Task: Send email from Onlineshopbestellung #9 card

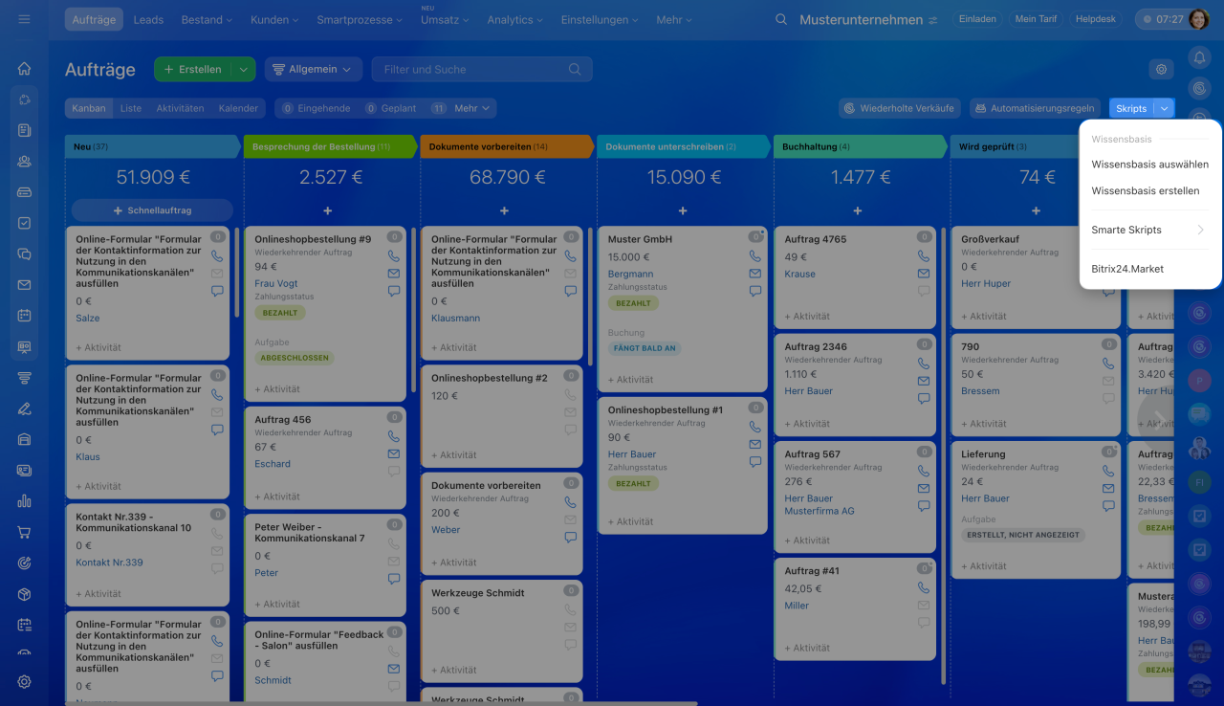Action: 394,274
